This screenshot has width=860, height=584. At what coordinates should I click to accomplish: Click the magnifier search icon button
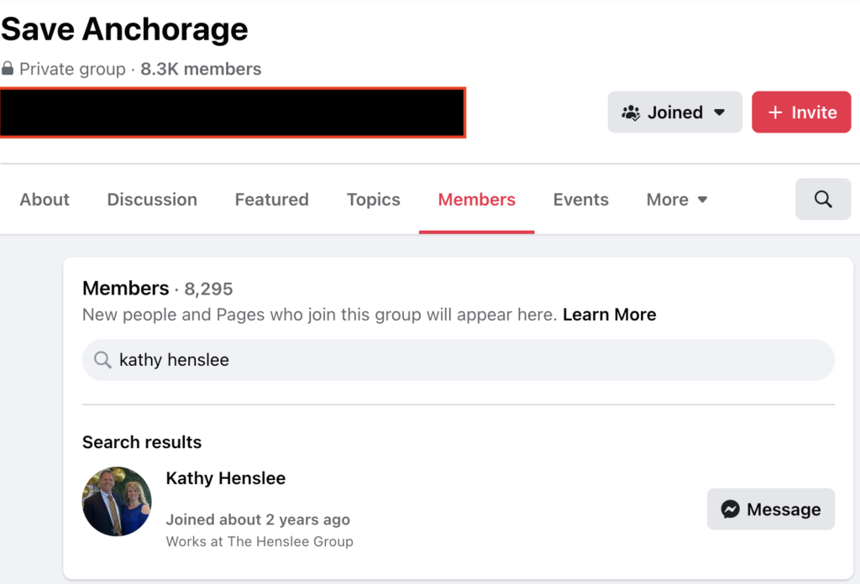pos(823,200)
